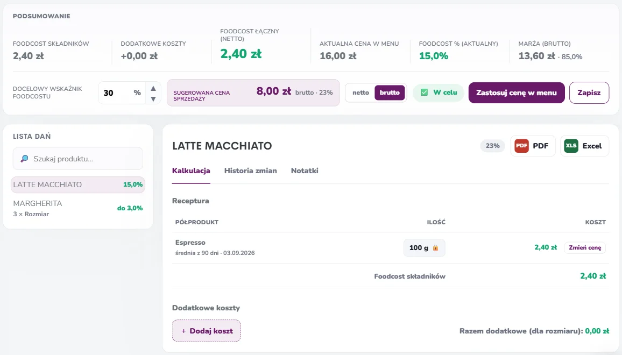The width and height of the screenshot is (622, 355).
Task: Click the Szukaj produktu search field
Action: tap(77, 159)
